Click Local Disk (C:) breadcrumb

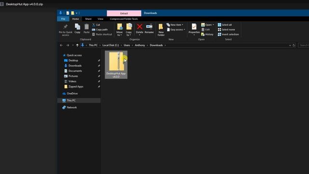click(111, 45)
